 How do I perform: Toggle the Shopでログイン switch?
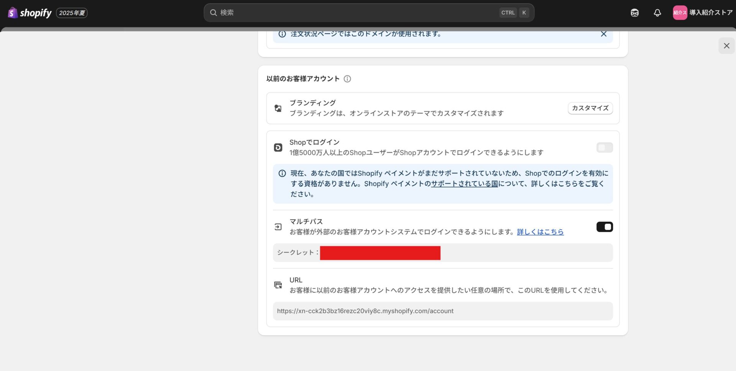(x=605, y=147)
